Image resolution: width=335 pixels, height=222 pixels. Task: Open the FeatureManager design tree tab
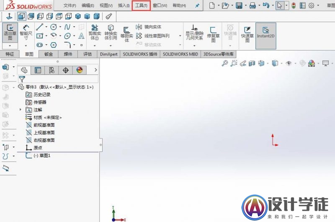(x=24, y=70)
